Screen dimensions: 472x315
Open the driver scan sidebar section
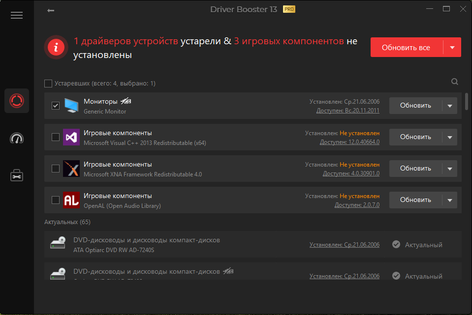(17, 101)
